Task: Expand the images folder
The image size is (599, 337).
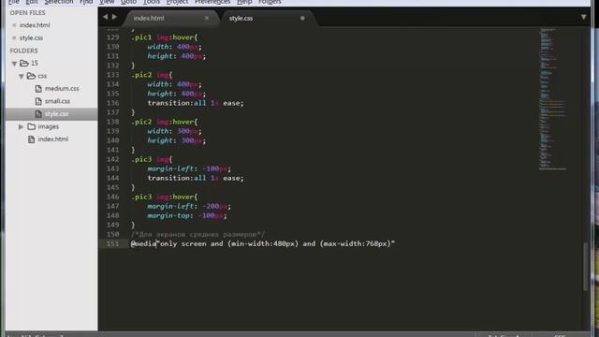Action: point(22,126)
